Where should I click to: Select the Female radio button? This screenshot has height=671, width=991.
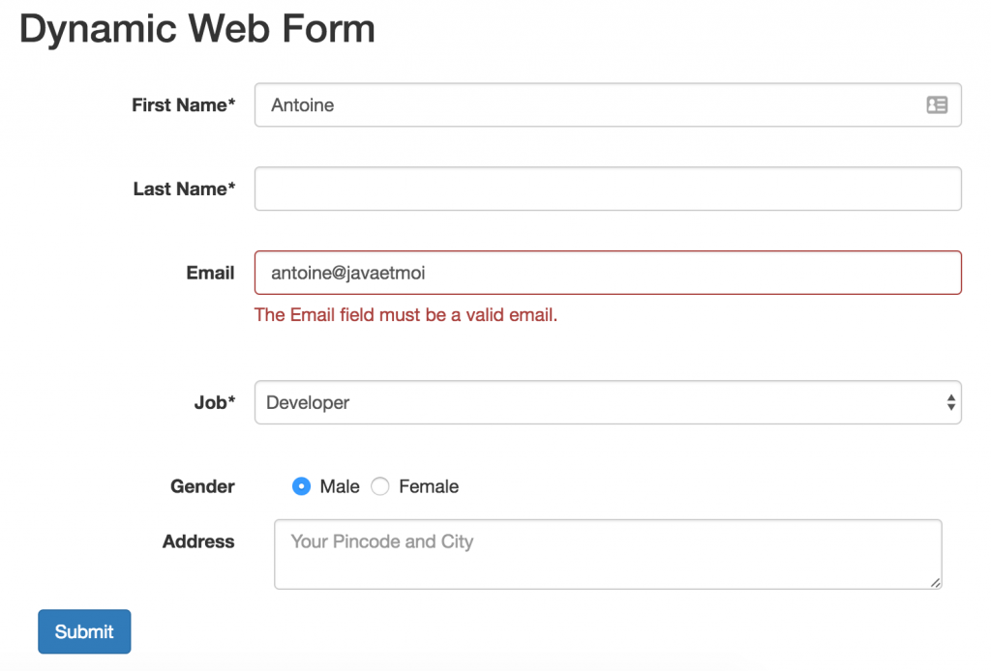(380, 486)
